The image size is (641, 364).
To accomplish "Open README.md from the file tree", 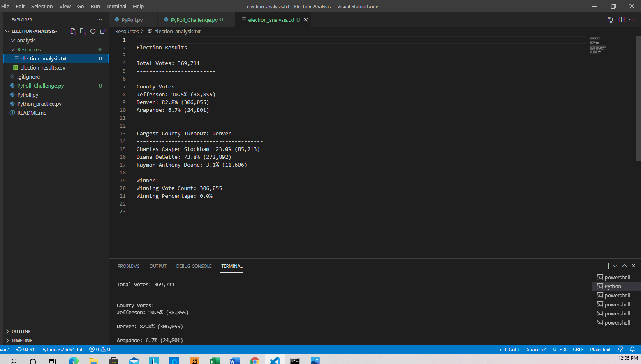I will coord(56,113).
